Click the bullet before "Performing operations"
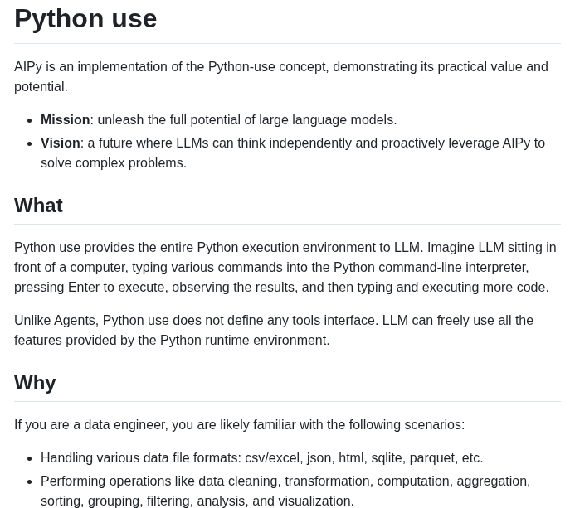The height and width of the screenshot is (508, 570). [30, 481]
